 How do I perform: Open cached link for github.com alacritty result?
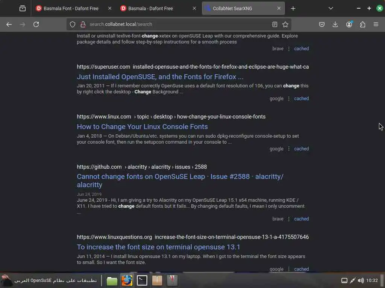pos(301,219)
